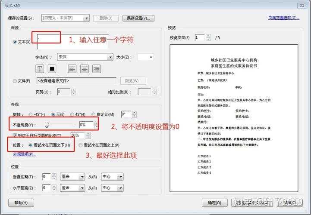Screen dimensions: 311x215
Task: Select the 文件(F) source radio button
Action: point(15,81)
